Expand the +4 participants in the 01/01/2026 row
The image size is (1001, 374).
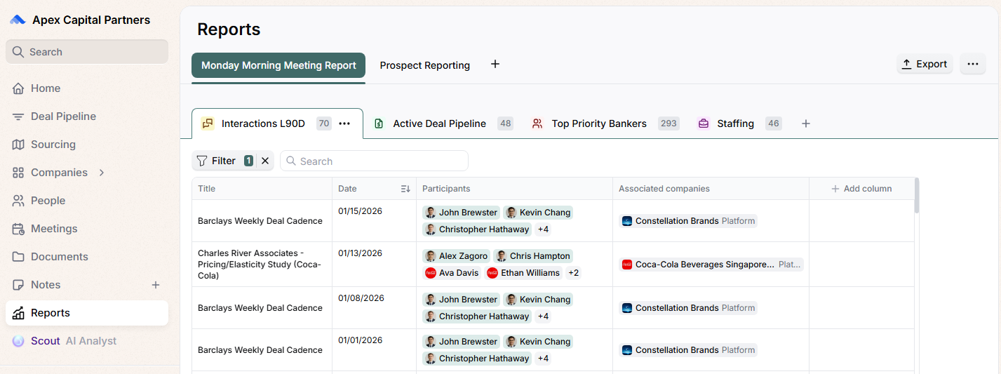coord(543,359)
